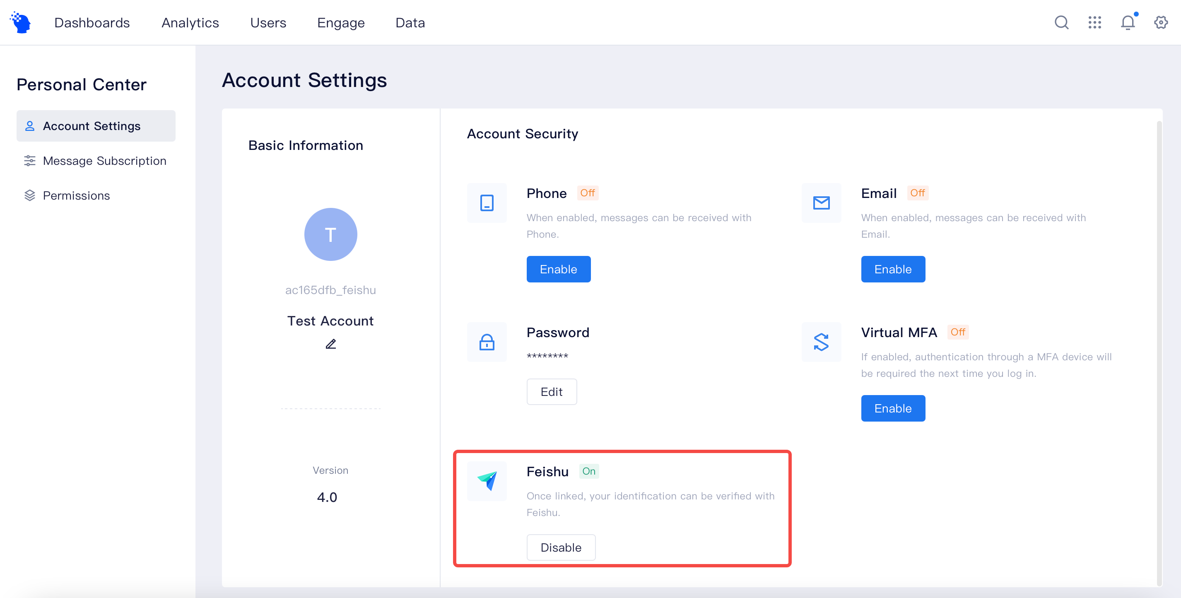Click the Phone device icon
This screenshot has height=598, width=1181.
click(487, 203)
